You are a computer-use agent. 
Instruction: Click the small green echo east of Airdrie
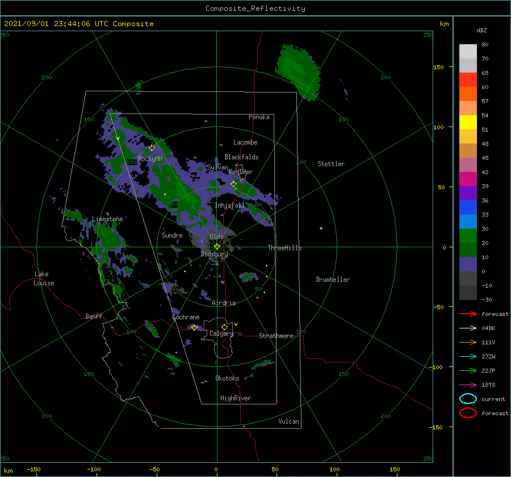pos(249,277)
